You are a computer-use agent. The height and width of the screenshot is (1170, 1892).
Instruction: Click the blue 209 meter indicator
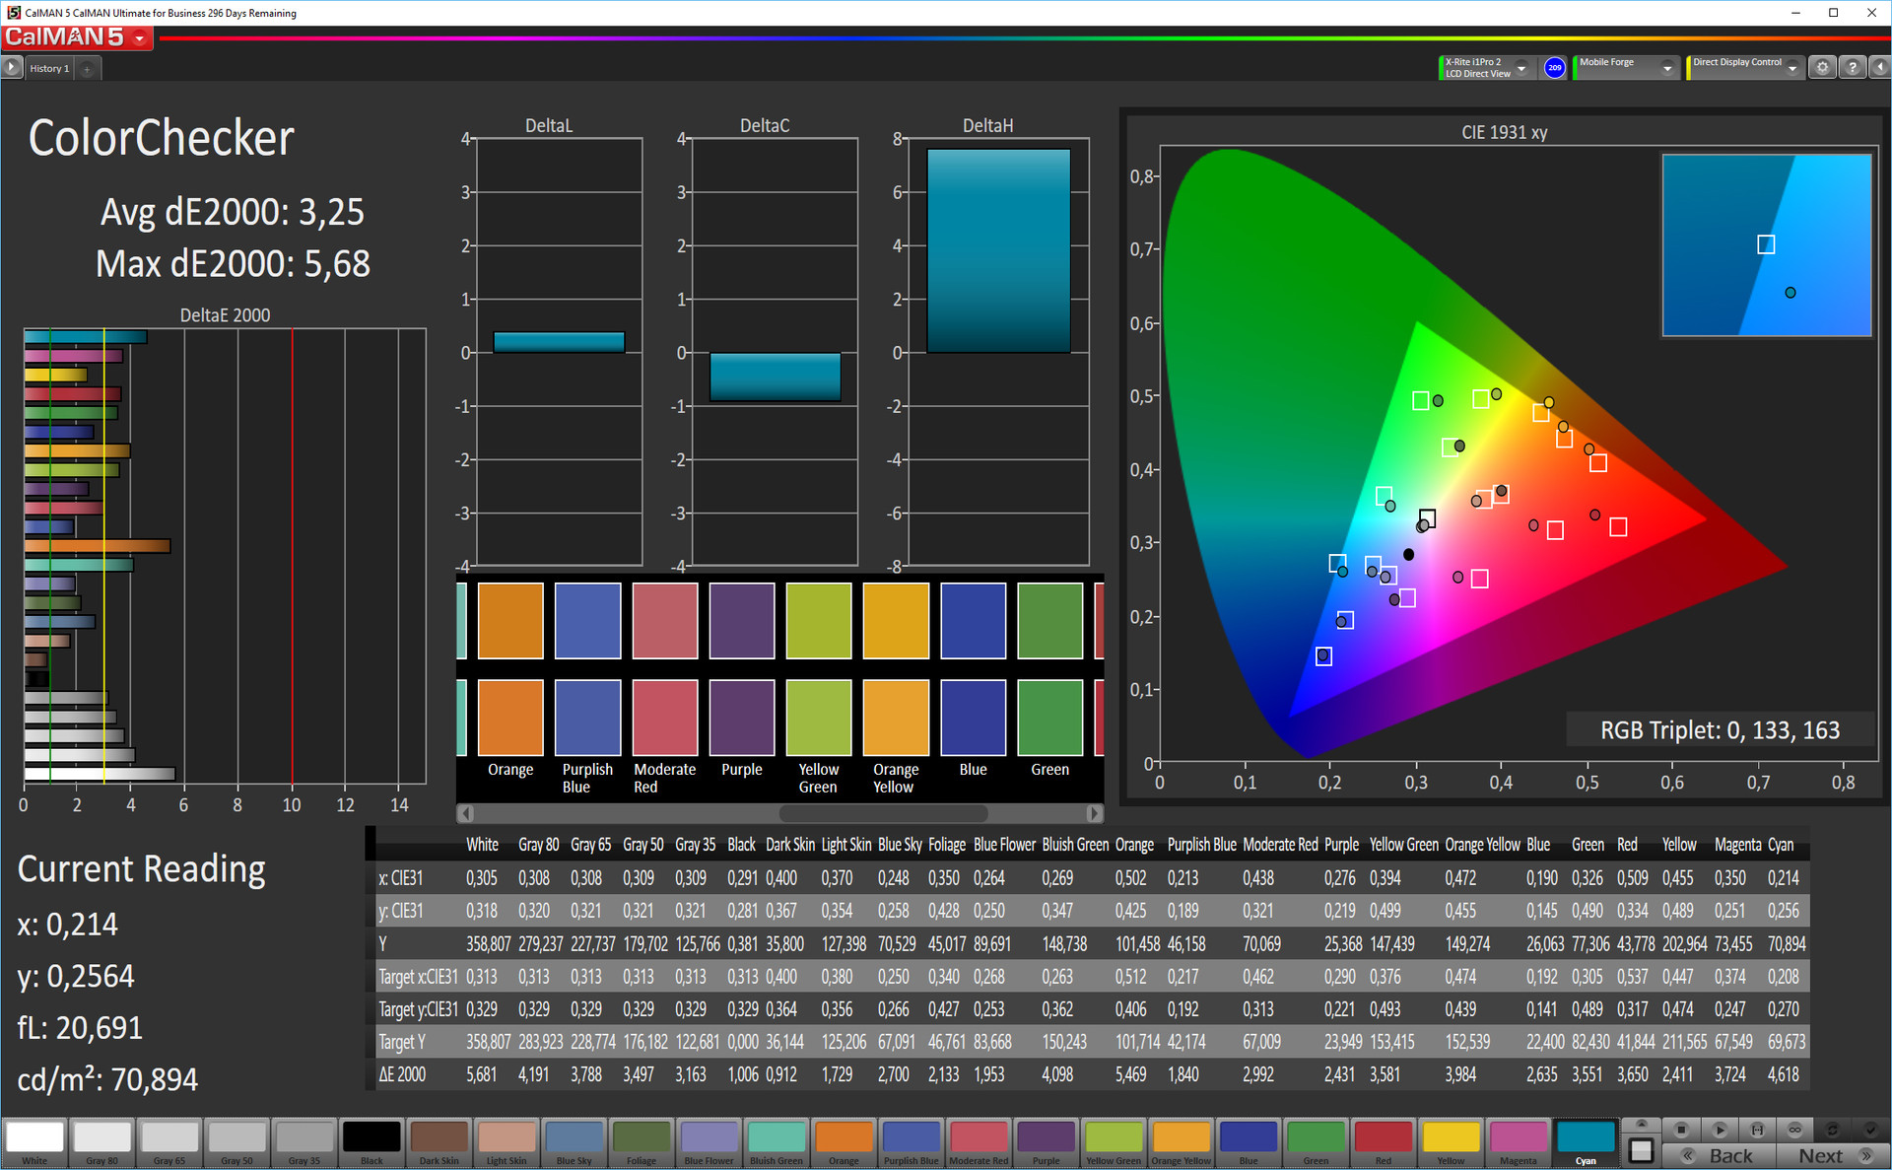[1554, 68]
